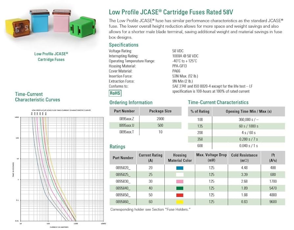This screenshot has height=230, width=294.
Task: Click opening time '0.040 s / 1 s'
Action: click(x=249, y=146)
